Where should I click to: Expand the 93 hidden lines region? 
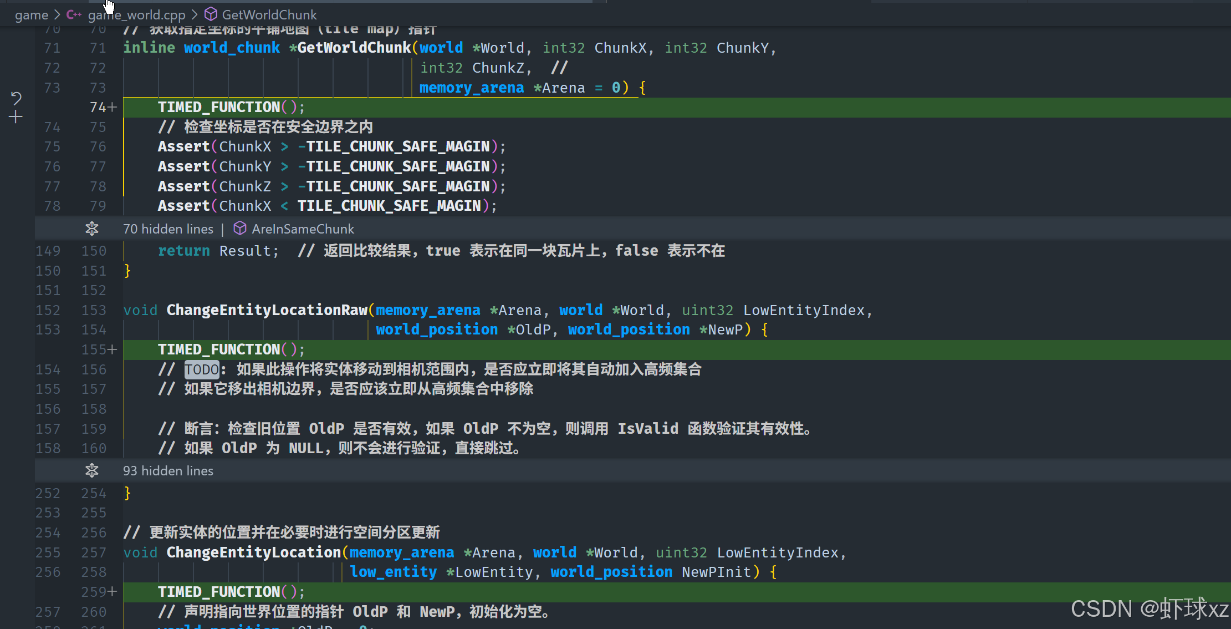168,471
